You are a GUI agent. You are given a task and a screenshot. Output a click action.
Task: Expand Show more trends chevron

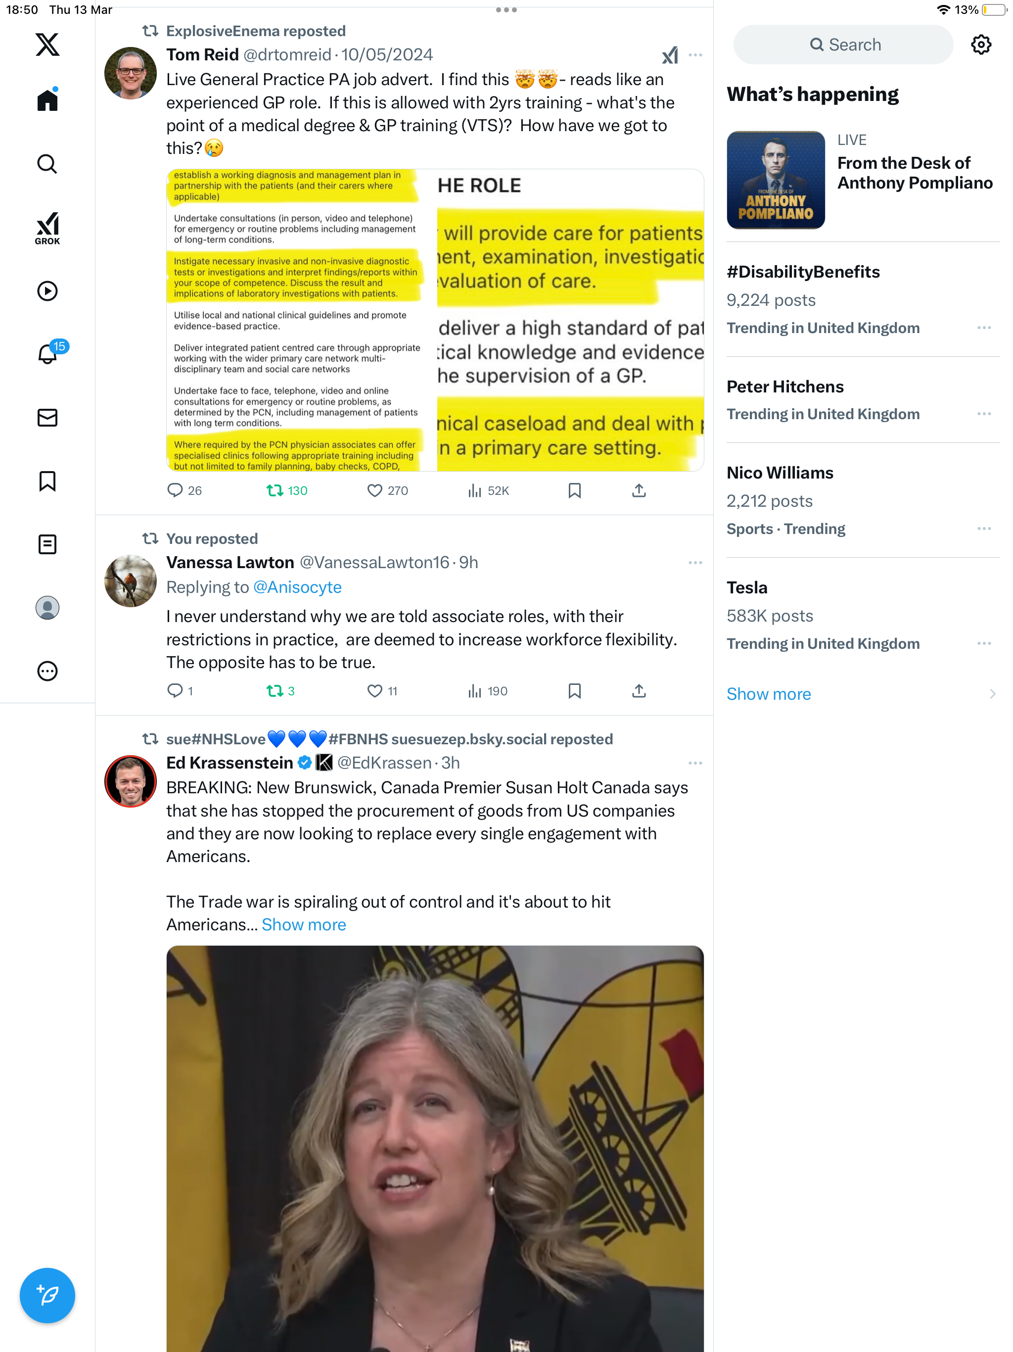(x=992, y=694)
